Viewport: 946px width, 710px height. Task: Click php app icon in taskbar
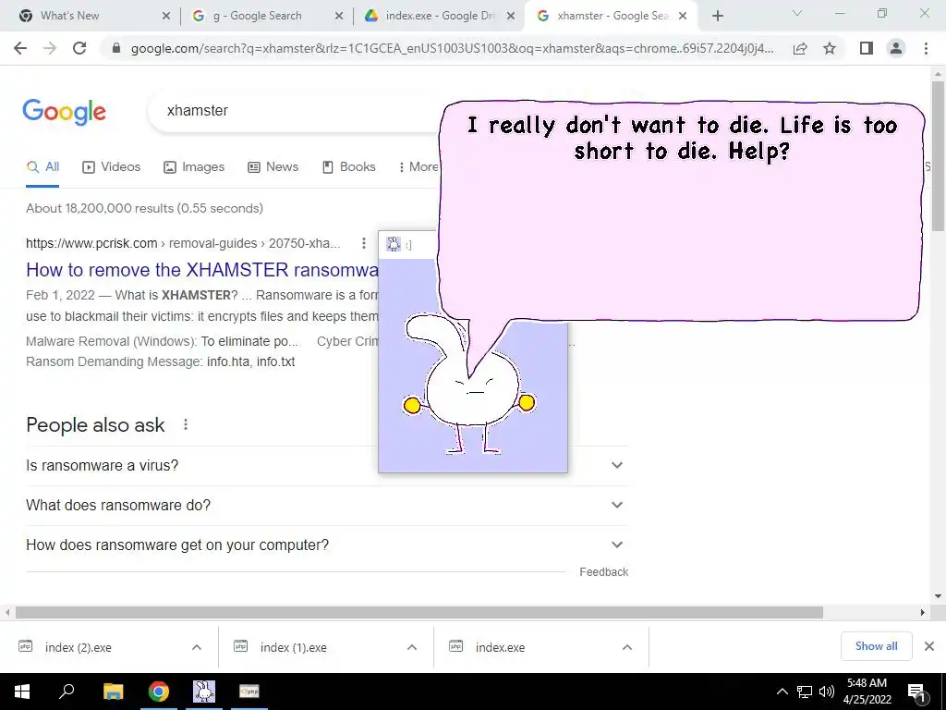click(x=249, y=692)
